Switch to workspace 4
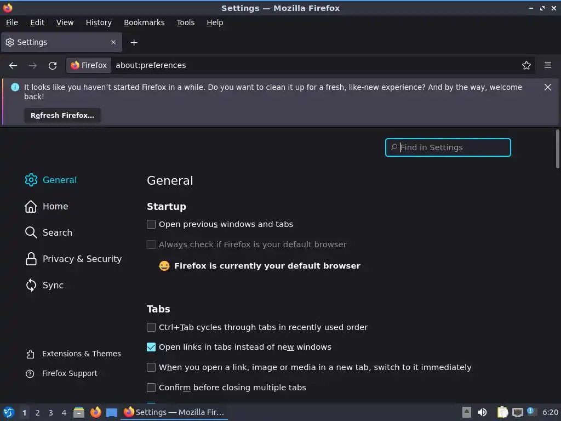The height and width of the screenshot is (421, 561). pyautogui.click(x=64, y=413)
